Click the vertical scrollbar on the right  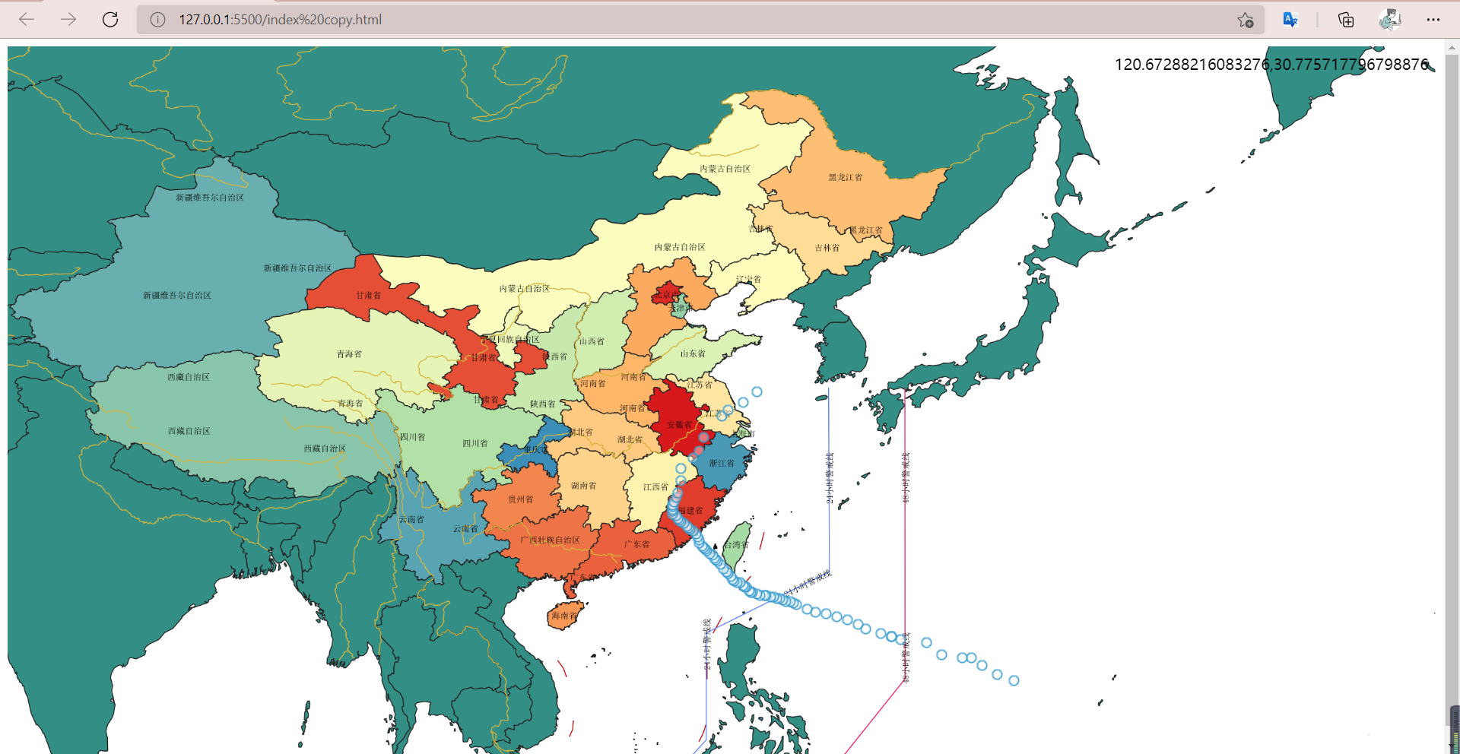click(1453, 380)
